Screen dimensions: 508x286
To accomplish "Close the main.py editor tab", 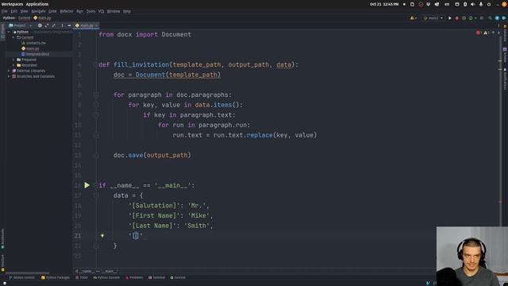I will coord(96,25).
